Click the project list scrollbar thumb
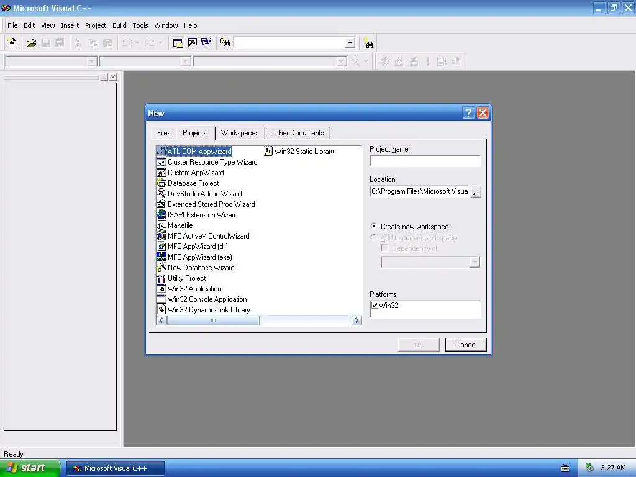 tap(214, 320)
